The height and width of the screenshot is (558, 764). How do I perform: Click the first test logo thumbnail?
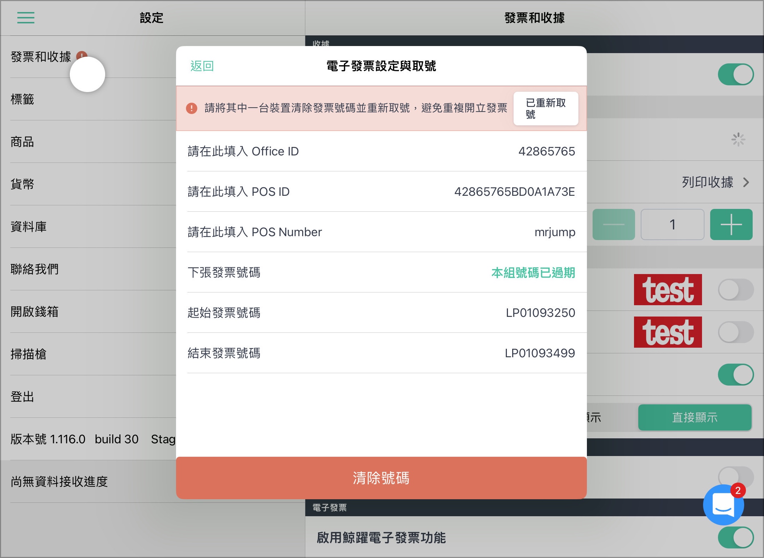tap(668, 290)
